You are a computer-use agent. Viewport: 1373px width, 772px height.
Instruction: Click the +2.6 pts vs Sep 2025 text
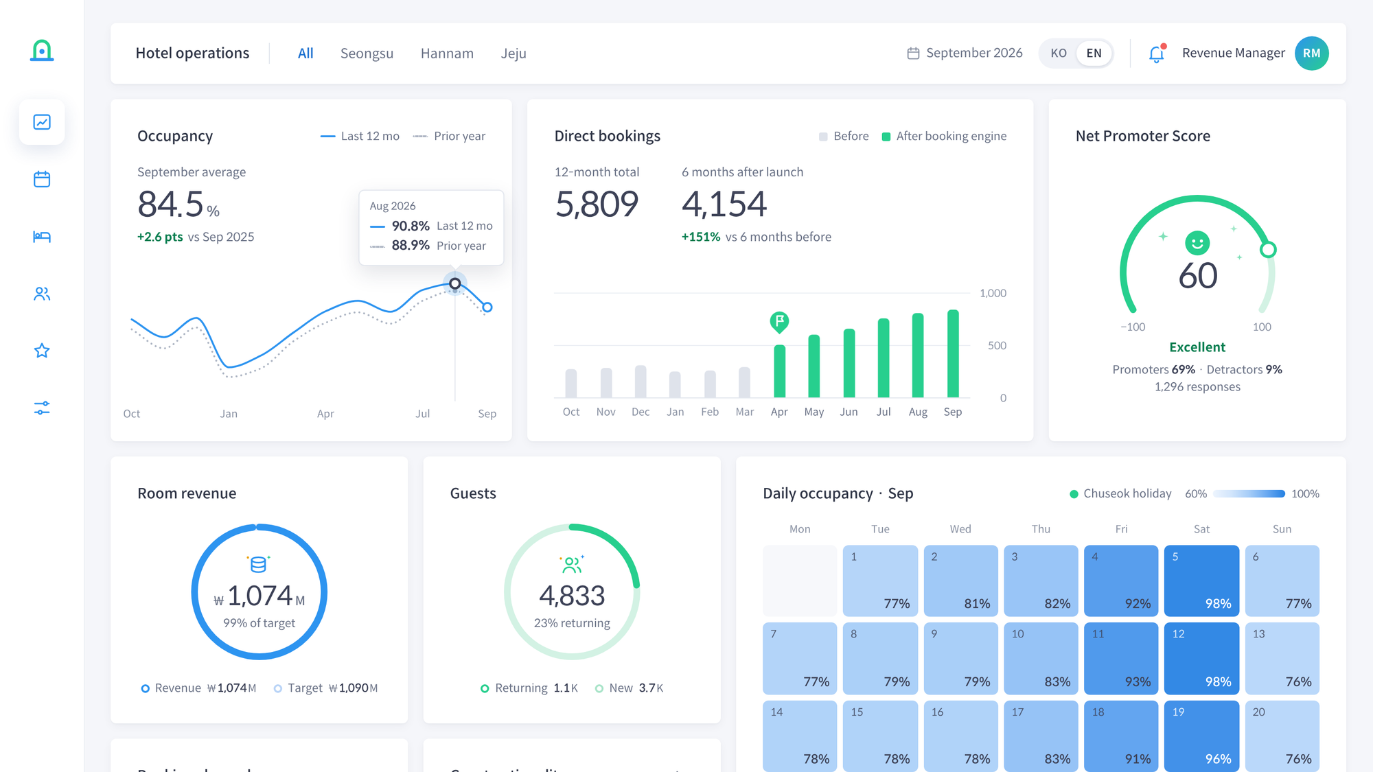click(196, 237)
